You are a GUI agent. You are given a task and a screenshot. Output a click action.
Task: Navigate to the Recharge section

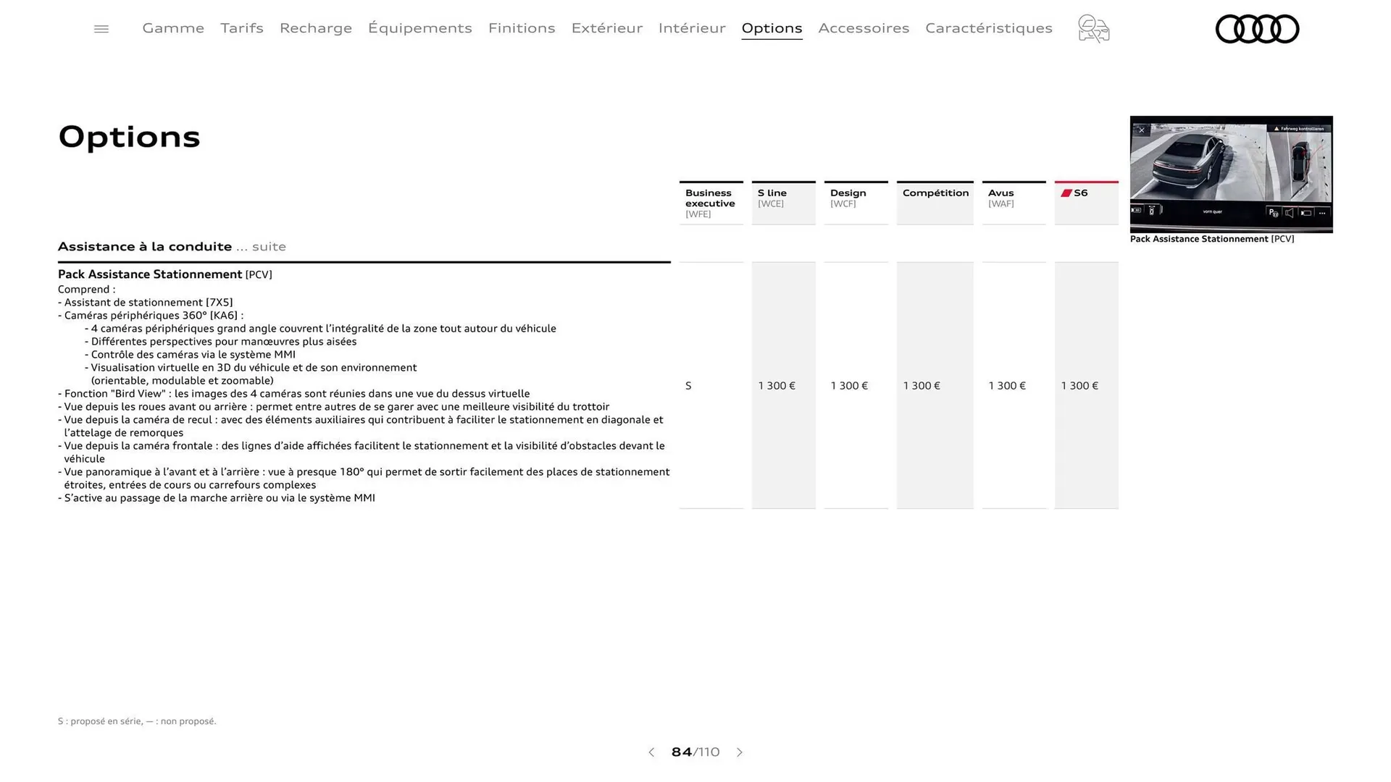point(315,28)
